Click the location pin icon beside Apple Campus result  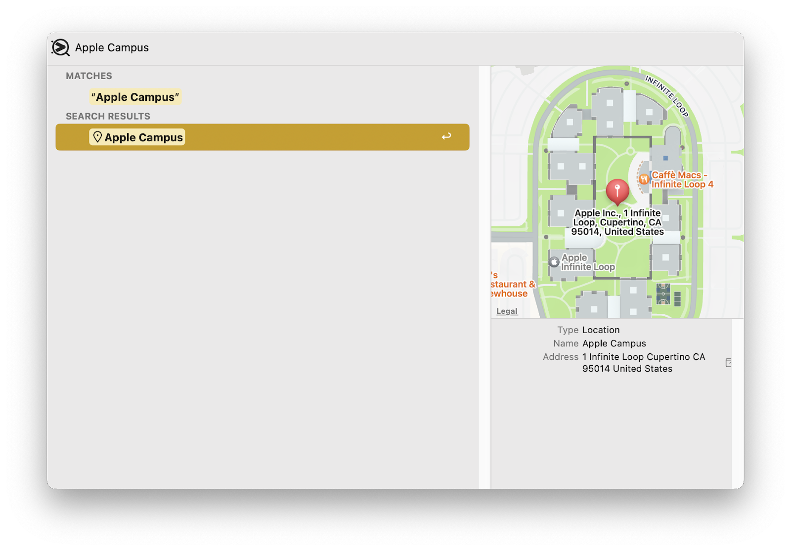click(97, 137)
